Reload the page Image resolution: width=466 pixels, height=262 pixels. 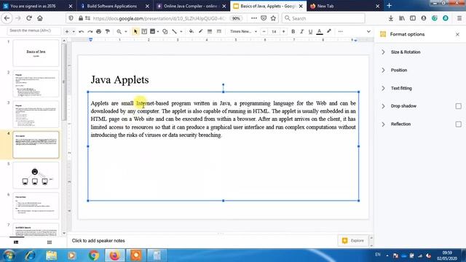(29, 18)
